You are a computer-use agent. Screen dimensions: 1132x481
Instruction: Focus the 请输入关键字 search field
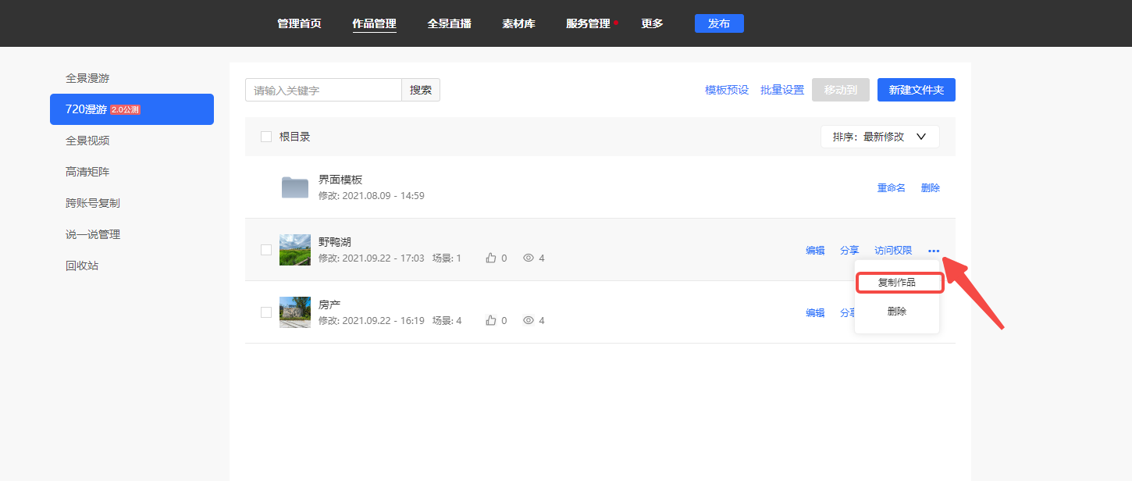(x=323, y=90)
